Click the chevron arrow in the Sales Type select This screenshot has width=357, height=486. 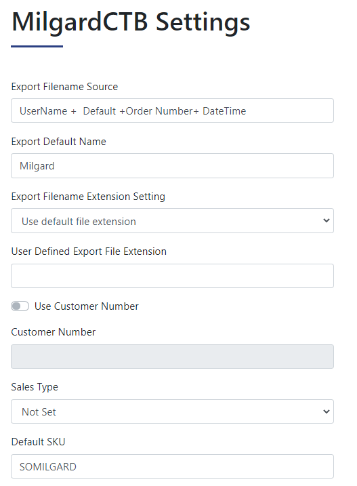tap(326, 411)
